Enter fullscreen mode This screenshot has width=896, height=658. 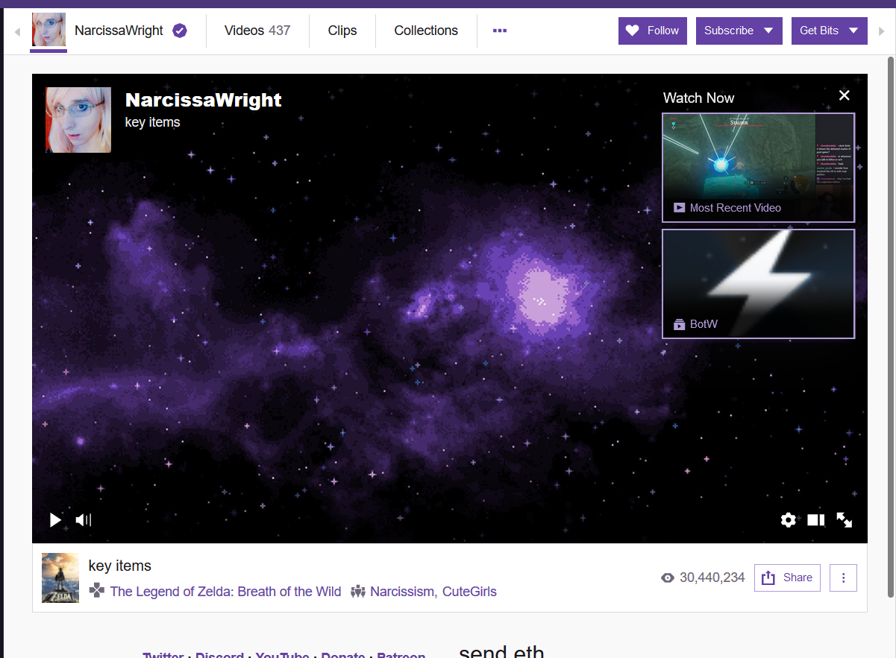point(845,520)
